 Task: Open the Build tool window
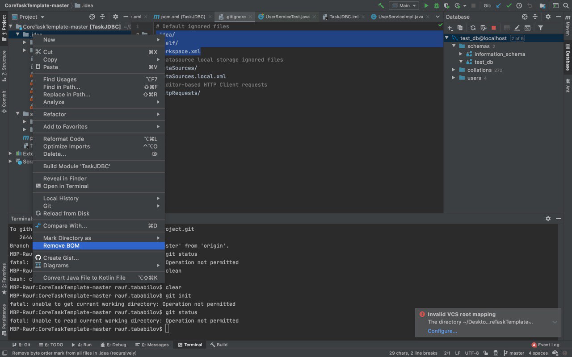[219, 345]
